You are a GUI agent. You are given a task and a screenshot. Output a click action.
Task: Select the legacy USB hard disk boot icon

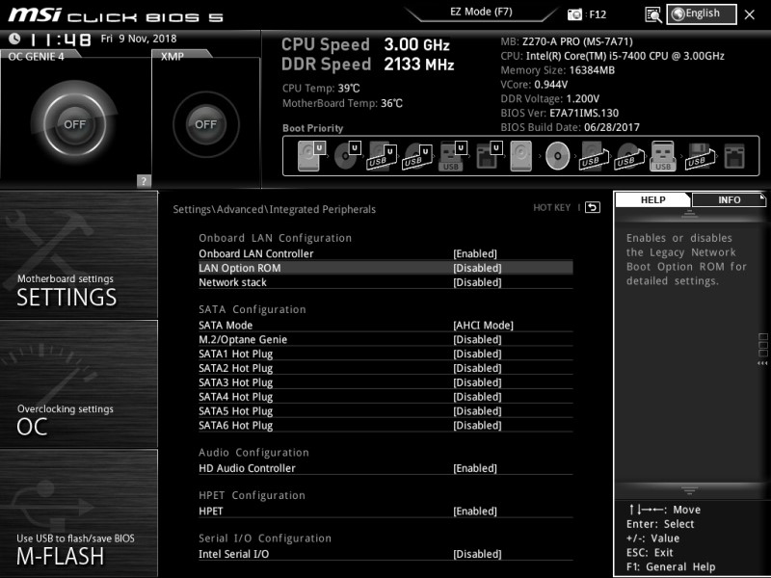coord(594,156)
